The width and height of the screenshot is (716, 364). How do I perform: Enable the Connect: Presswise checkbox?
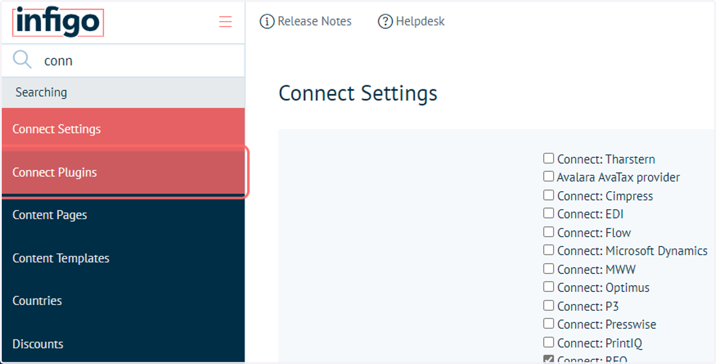[548, 324]
